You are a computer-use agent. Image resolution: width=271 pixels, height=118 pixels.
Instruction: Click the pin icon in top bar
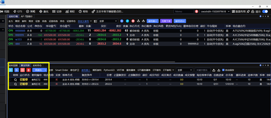point(248,12)
